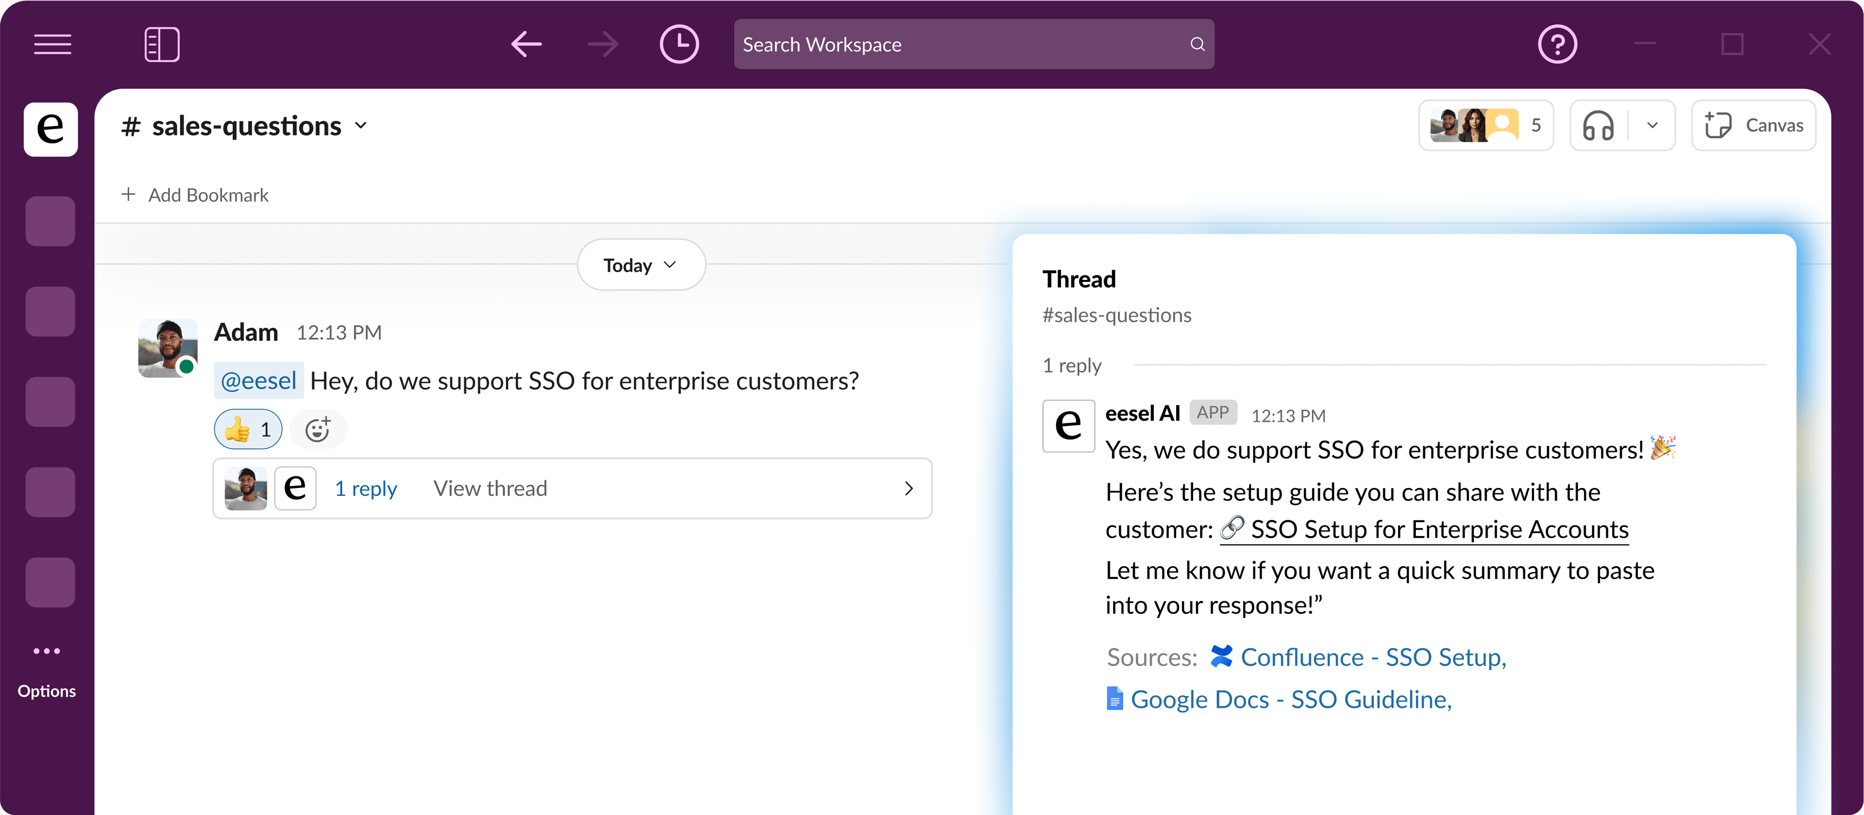Click the eesel AI sender name
The image size is (1864, 815).
tap(1143, 413)
